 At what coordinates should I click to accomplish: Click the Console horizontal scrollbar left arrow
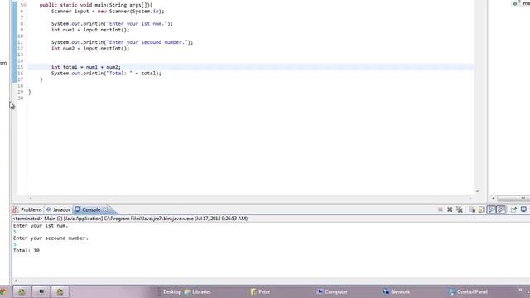tap(16, 281)
